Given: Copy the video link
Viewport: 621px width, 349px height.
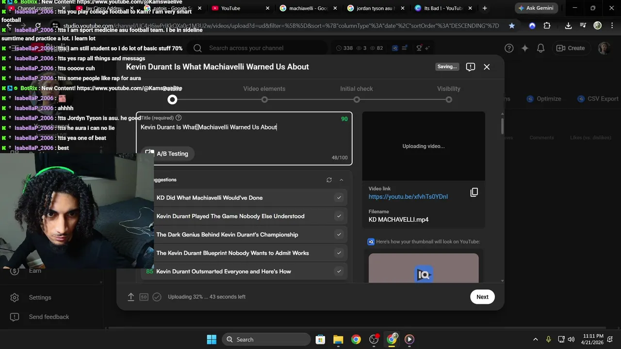Looking at the screenshot, I should pos(474,192).
